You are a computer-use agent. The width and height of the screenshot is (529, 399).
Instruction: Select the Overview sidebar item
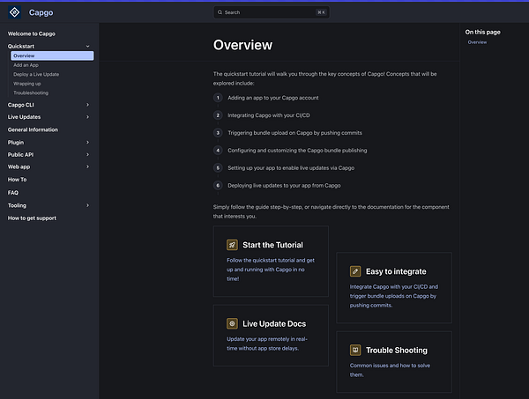click(52, 55)
